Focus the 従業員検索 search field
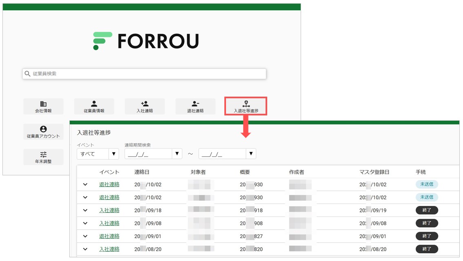Screen dimensions: 463x261 coord(144,74)
